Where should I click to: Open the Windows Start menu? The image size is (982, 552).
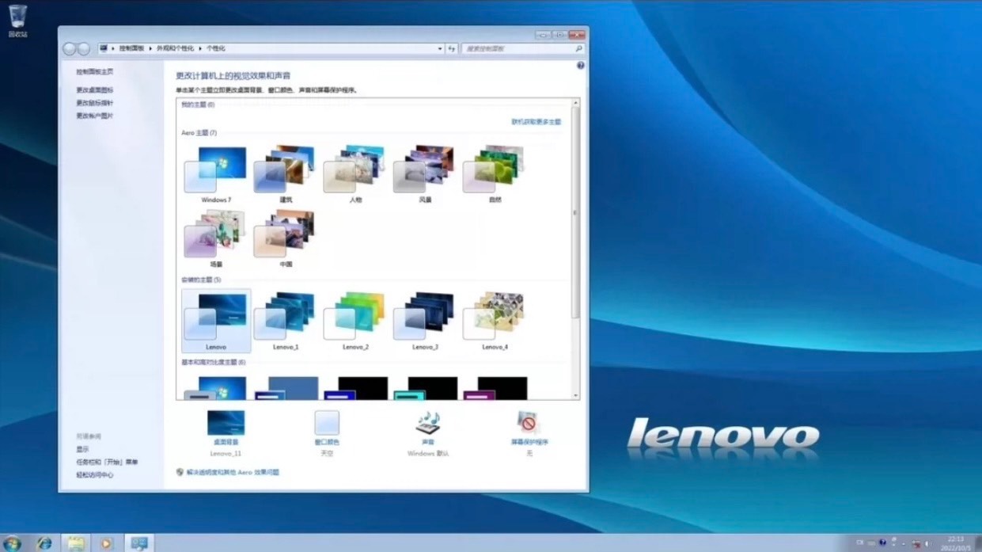[x=13, y=543]
